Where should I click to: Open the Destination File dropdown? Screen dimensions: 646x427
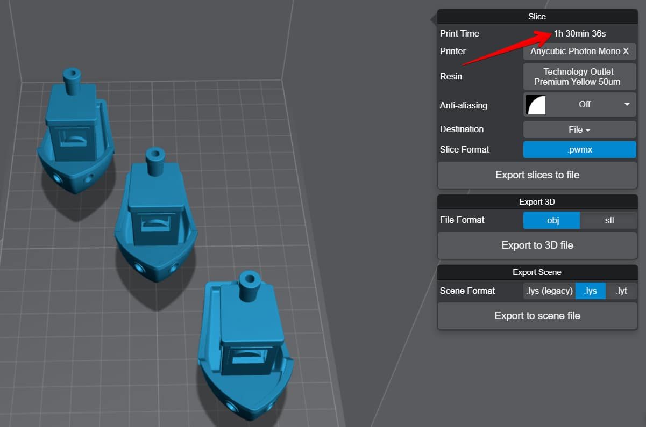[579, 129]
